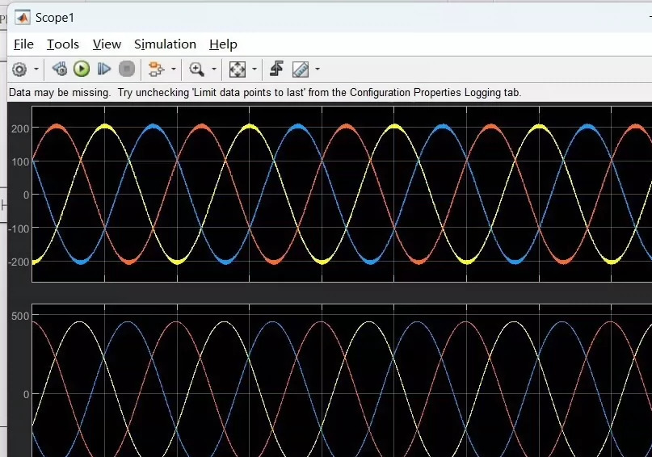The image size is (652, 457).
Task: Click the Scope1 window title text
Action: [55, 18]
